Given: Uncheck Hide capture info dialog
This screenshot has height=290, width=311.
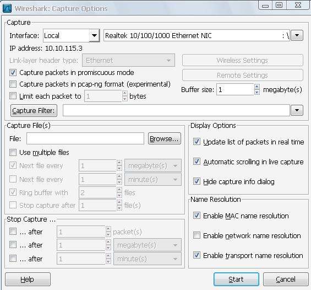Looking at the screenshot, I should [x=197, y=181].
